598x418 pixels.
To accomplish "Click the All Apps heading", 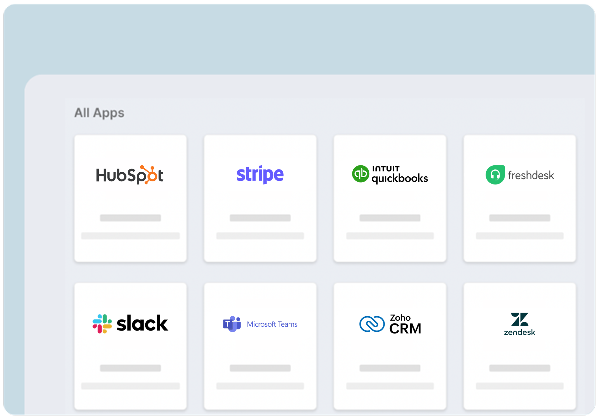I will pyautogui.click(x=99, y=113).
